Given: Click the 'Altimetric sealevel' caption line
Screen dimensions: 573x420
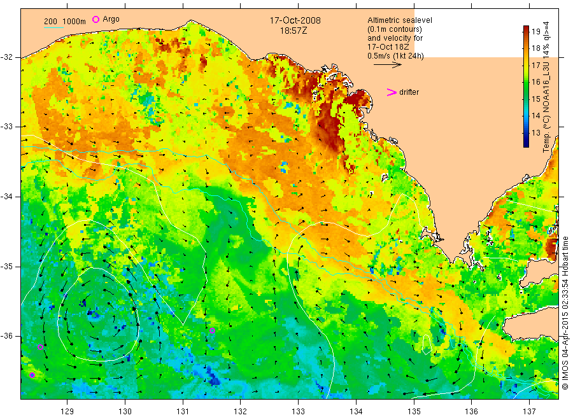Looking at the screenshot, I should (400, 20).
